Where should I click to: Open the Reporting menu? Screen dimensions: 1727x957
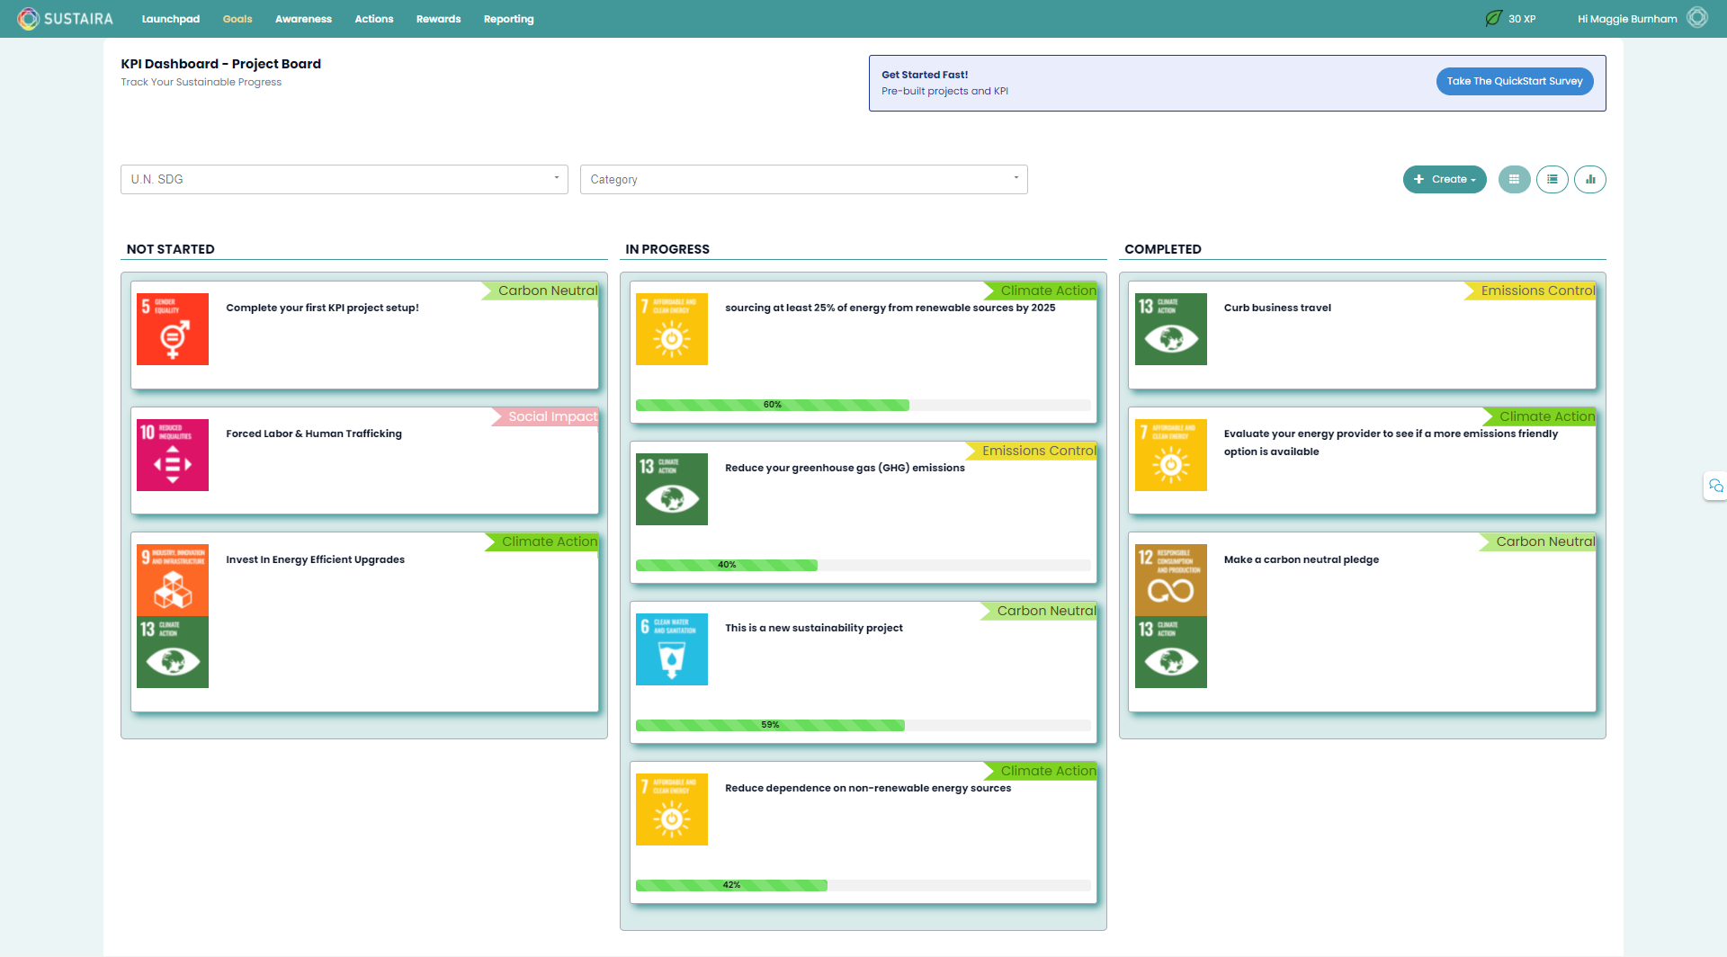pyautogui.click(x=508, y=19)
